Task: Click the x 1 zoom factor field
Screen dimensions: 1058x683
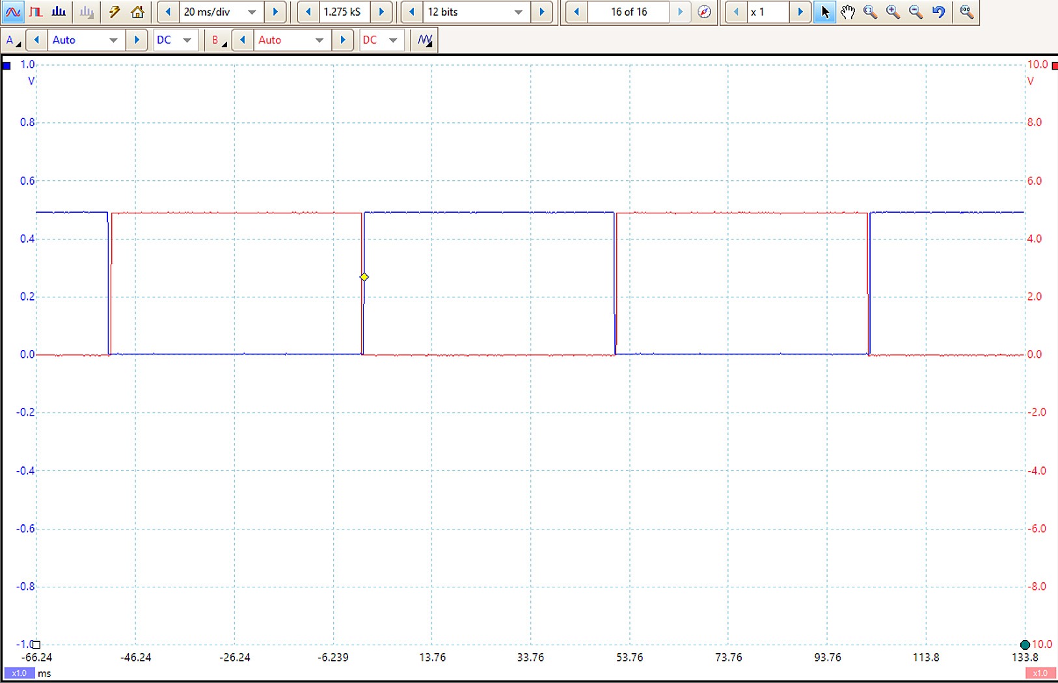Action: click(x=768, y=12)
